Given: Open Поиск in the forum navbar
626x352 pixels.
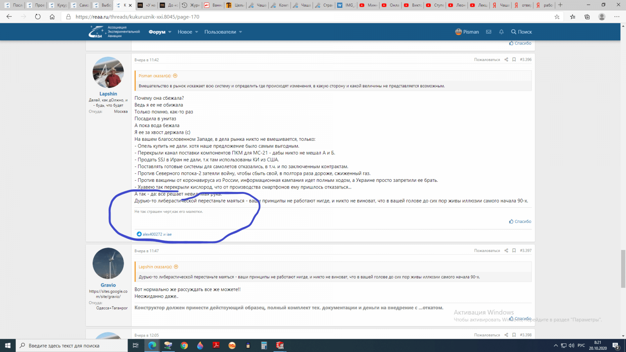Looking at the screenshot, I should (522, 32).
